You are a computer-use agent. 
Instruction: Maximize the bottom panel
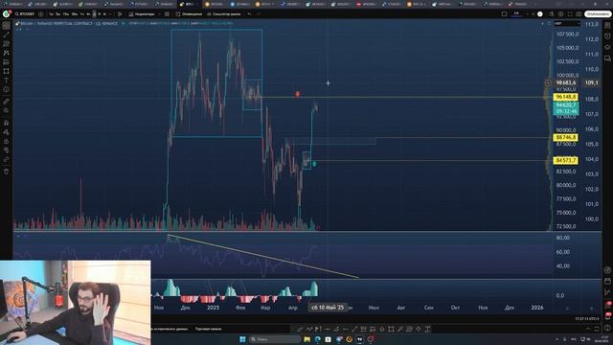click(x=597, y=329)
